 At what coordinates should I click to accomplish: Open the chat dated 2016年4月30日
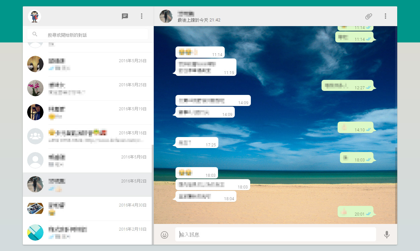[x=87, y=209]
